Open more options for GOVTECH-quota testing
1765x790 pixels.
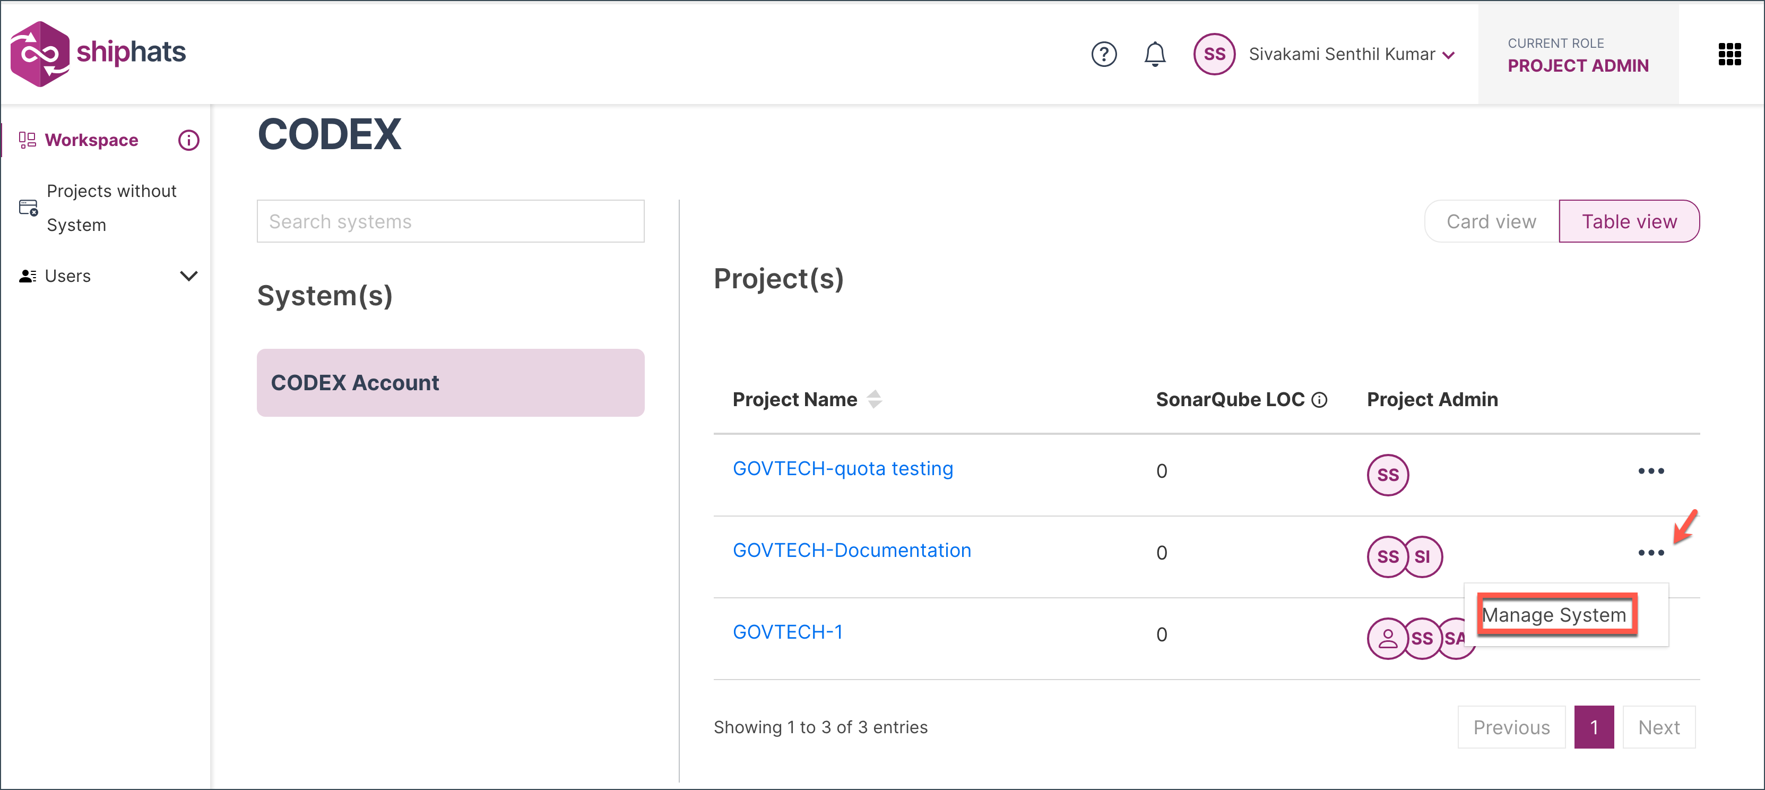pyautogui.click(x=1650, y=471)
